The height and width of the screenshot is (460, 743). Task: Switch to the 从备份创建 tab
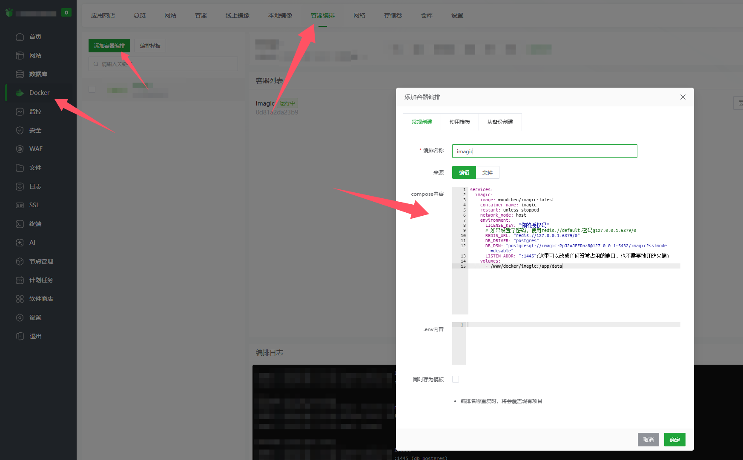coord(500,122)
